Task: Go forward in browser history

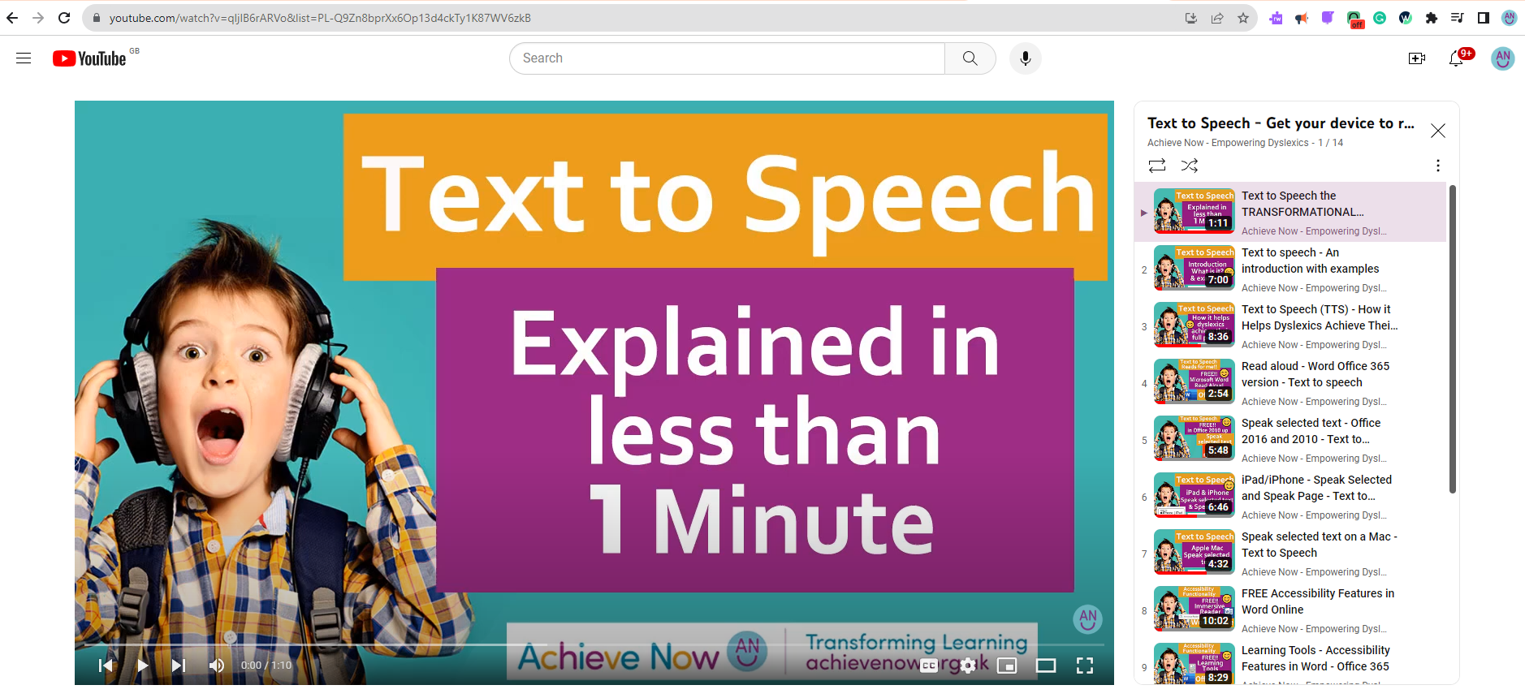Action: pyautogui.click(x=38, y=18)
